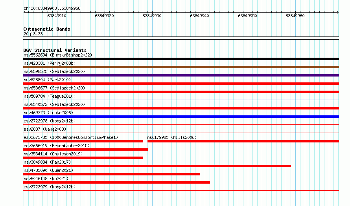Click ruler position 63849940

pos(199,16)
